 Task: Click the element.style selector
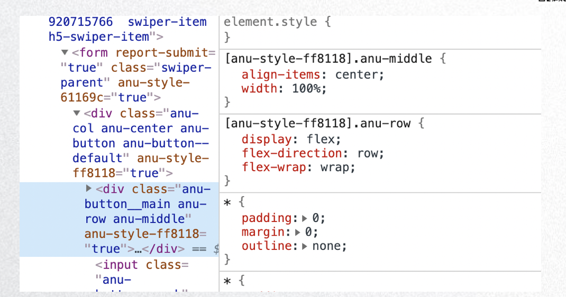[270, 22]
